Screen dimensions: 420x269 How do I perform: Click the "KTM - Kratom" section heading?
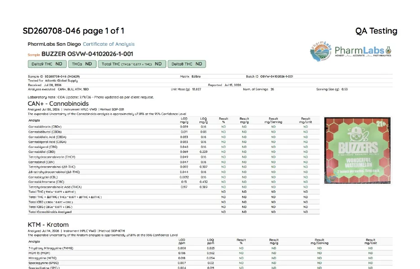pos(48,225)
